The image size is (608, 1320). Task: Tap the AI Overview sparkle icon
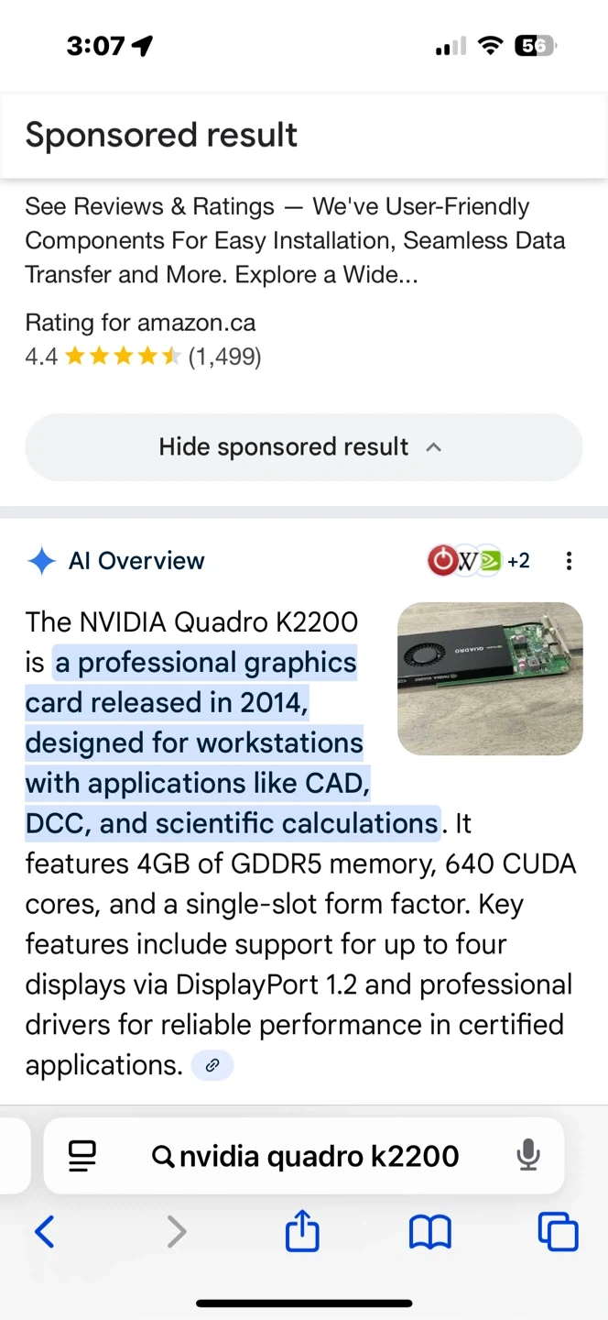(42, 561)
